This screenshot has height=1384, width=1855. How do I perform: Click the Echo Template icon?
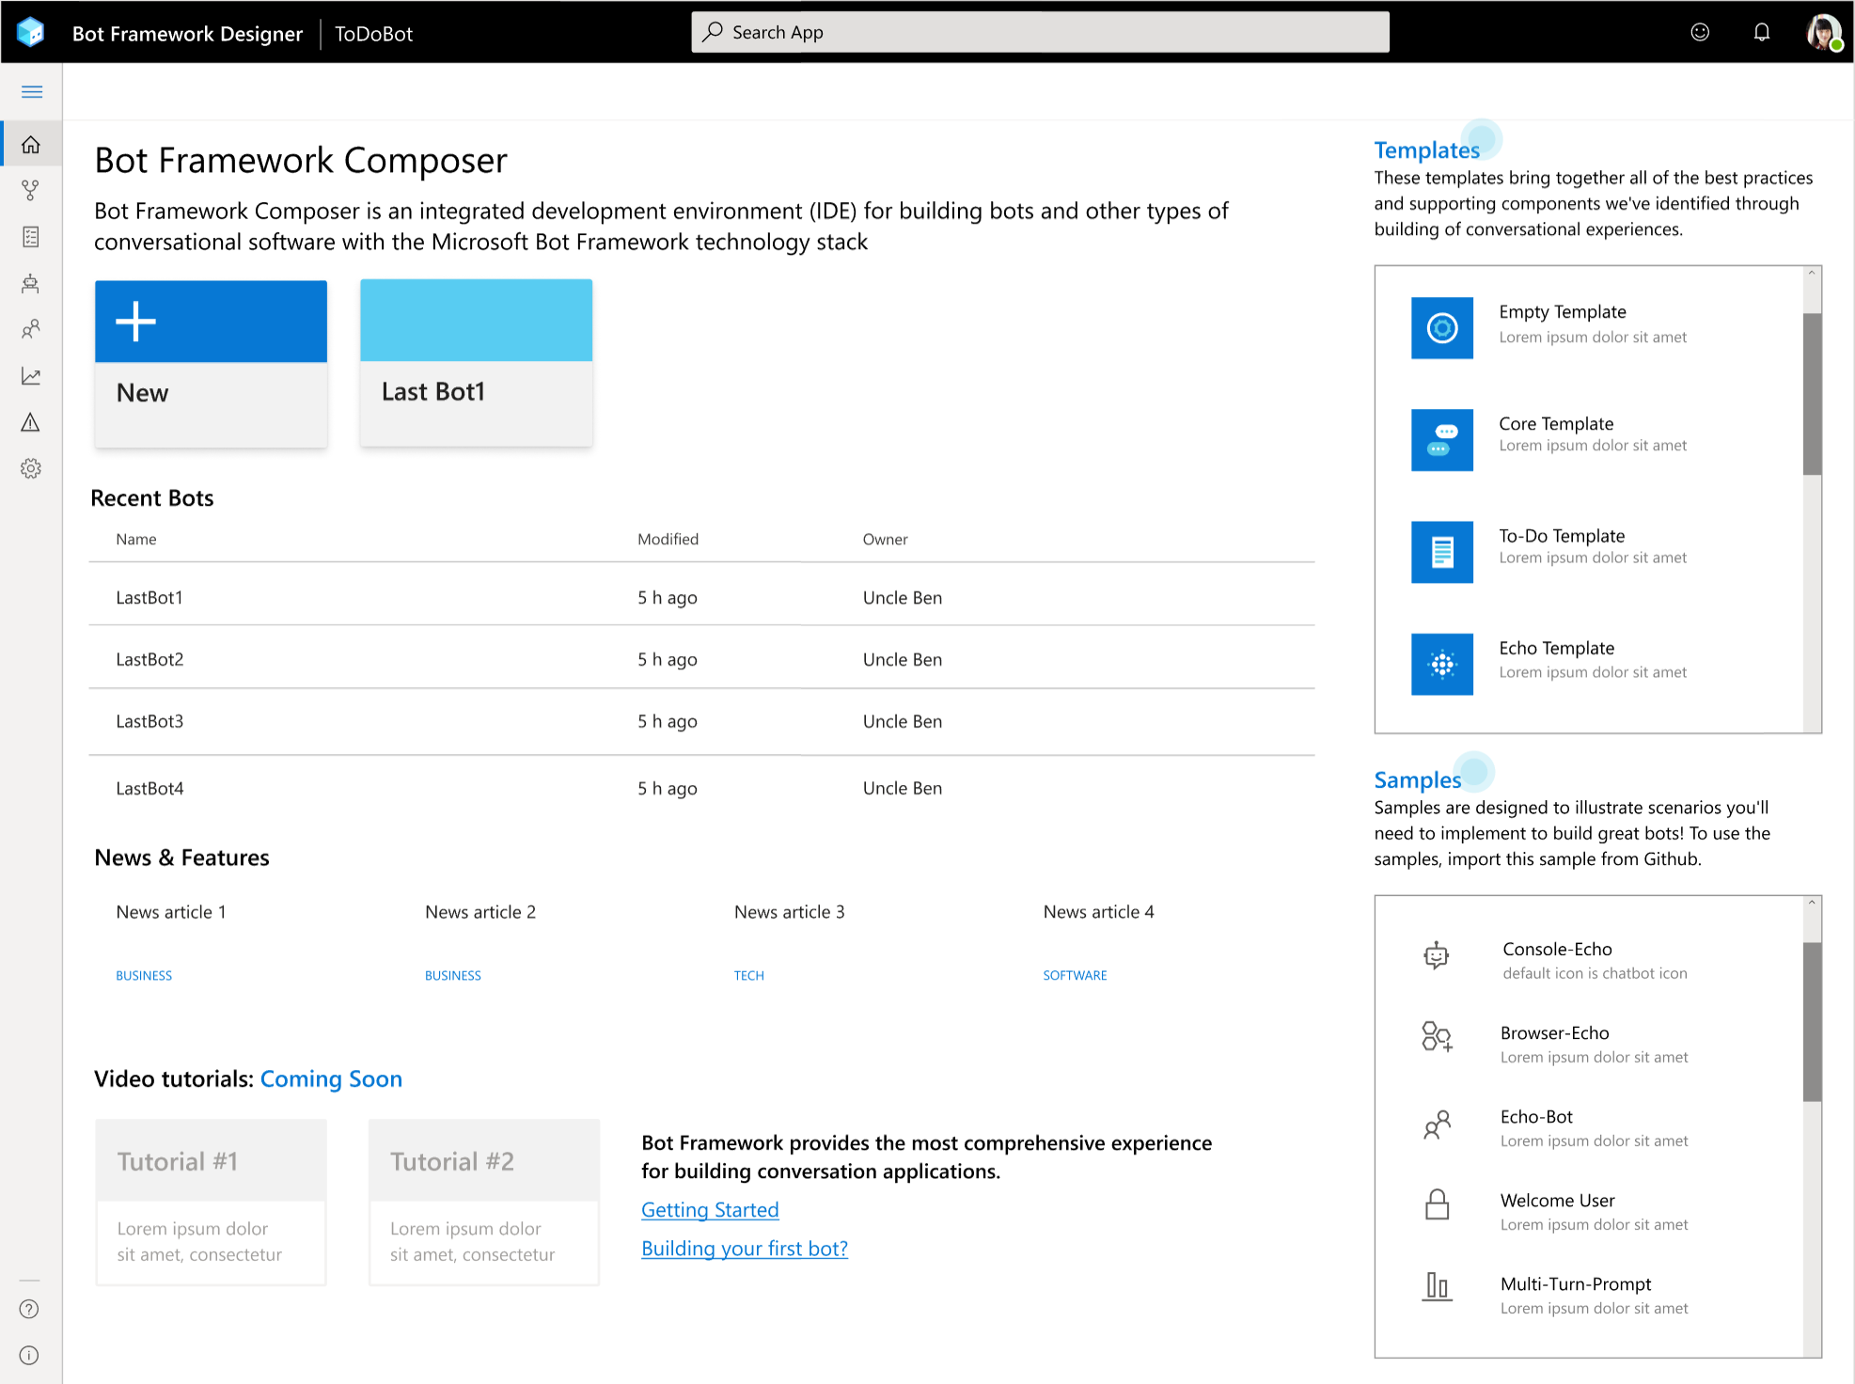click(x=1442, y=664)
